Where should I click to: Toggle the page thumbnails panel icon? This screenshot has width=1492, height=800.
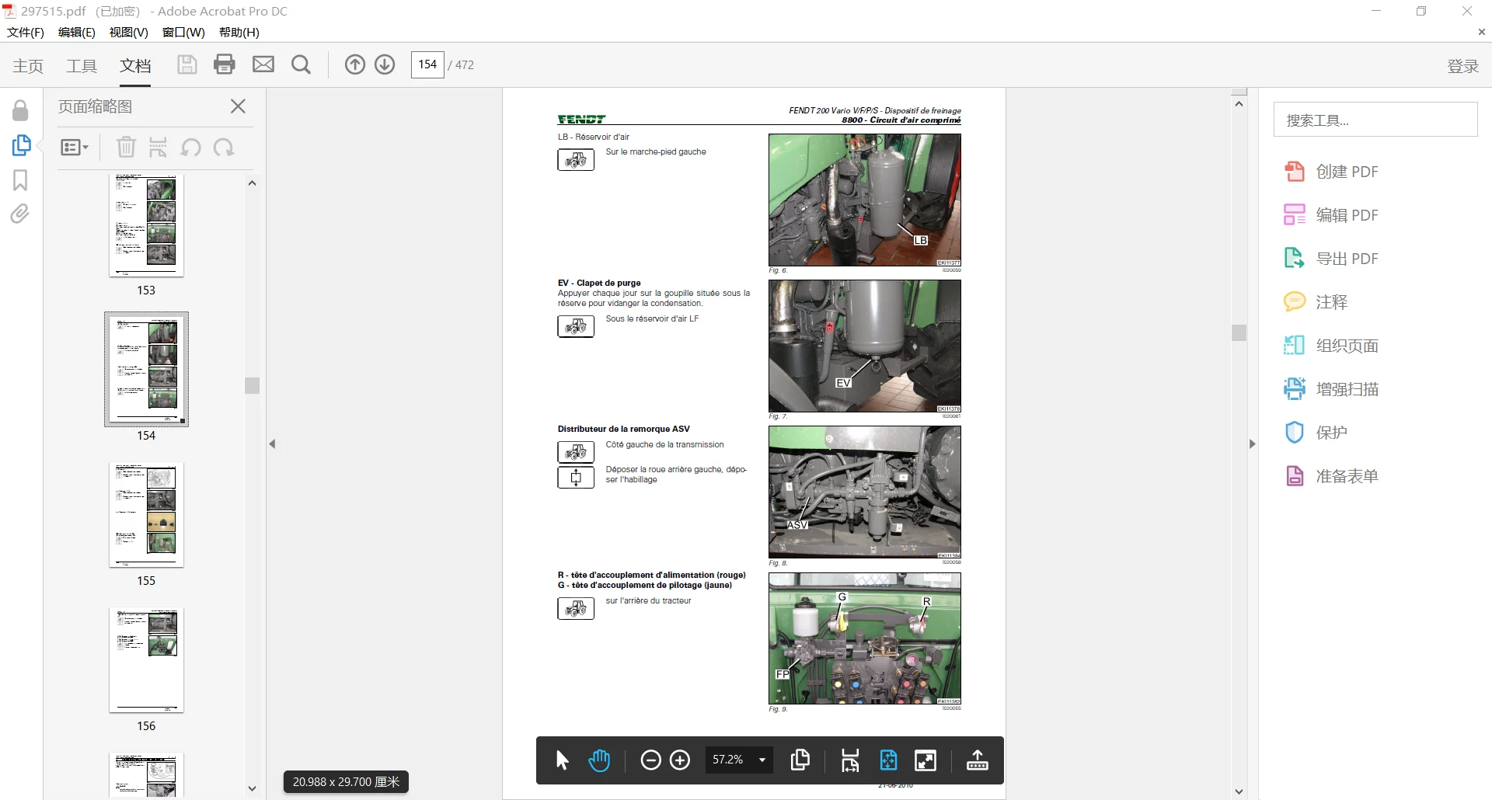click(x=21, y=145)
